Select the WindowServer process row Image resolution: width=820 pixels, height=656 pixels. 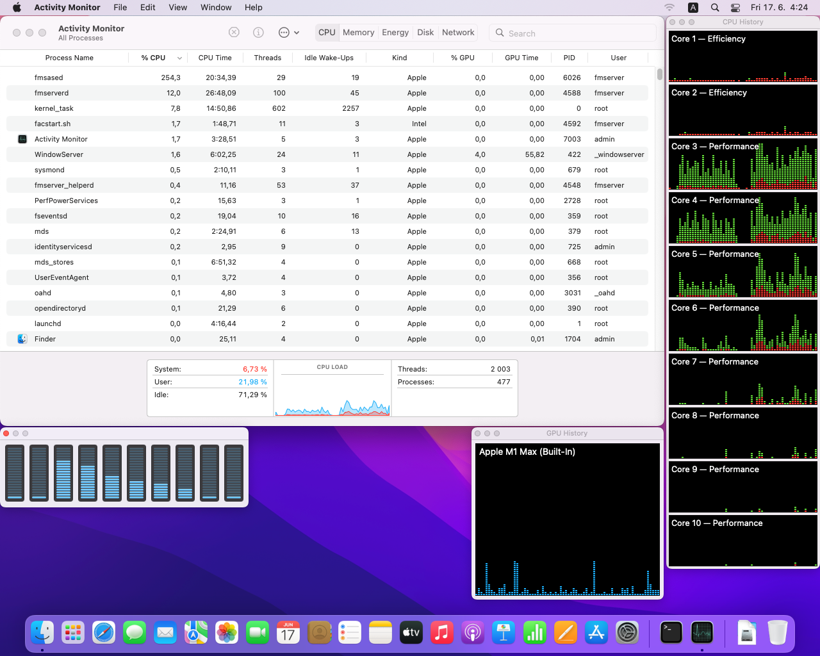327,154
